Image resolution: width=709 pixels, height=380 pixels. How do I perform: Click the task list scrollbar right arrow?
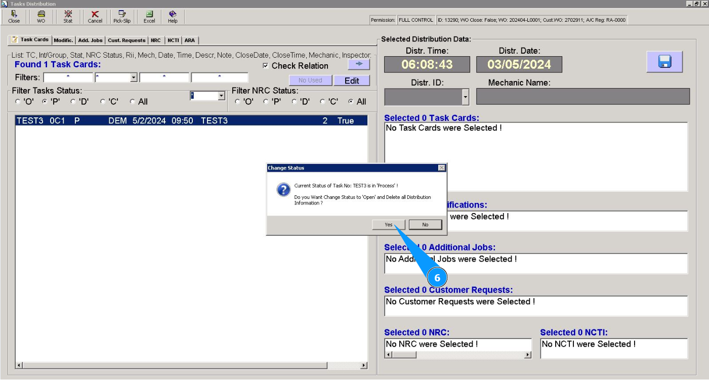pos(364,365)
